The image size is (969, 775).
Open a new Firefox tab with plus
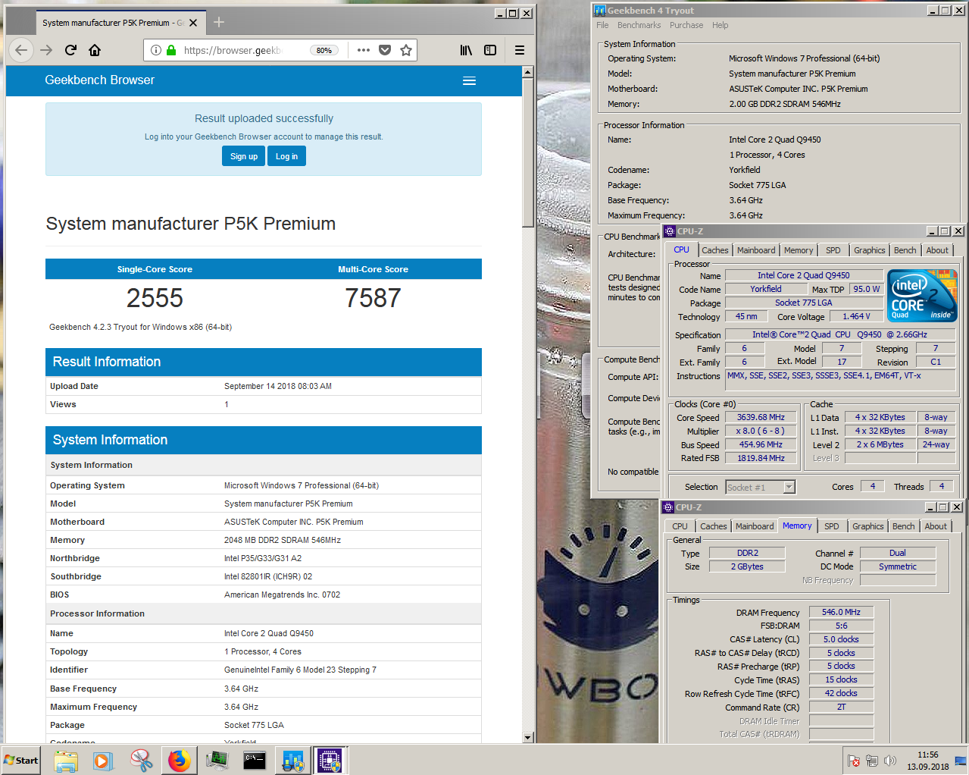(219, 22)
